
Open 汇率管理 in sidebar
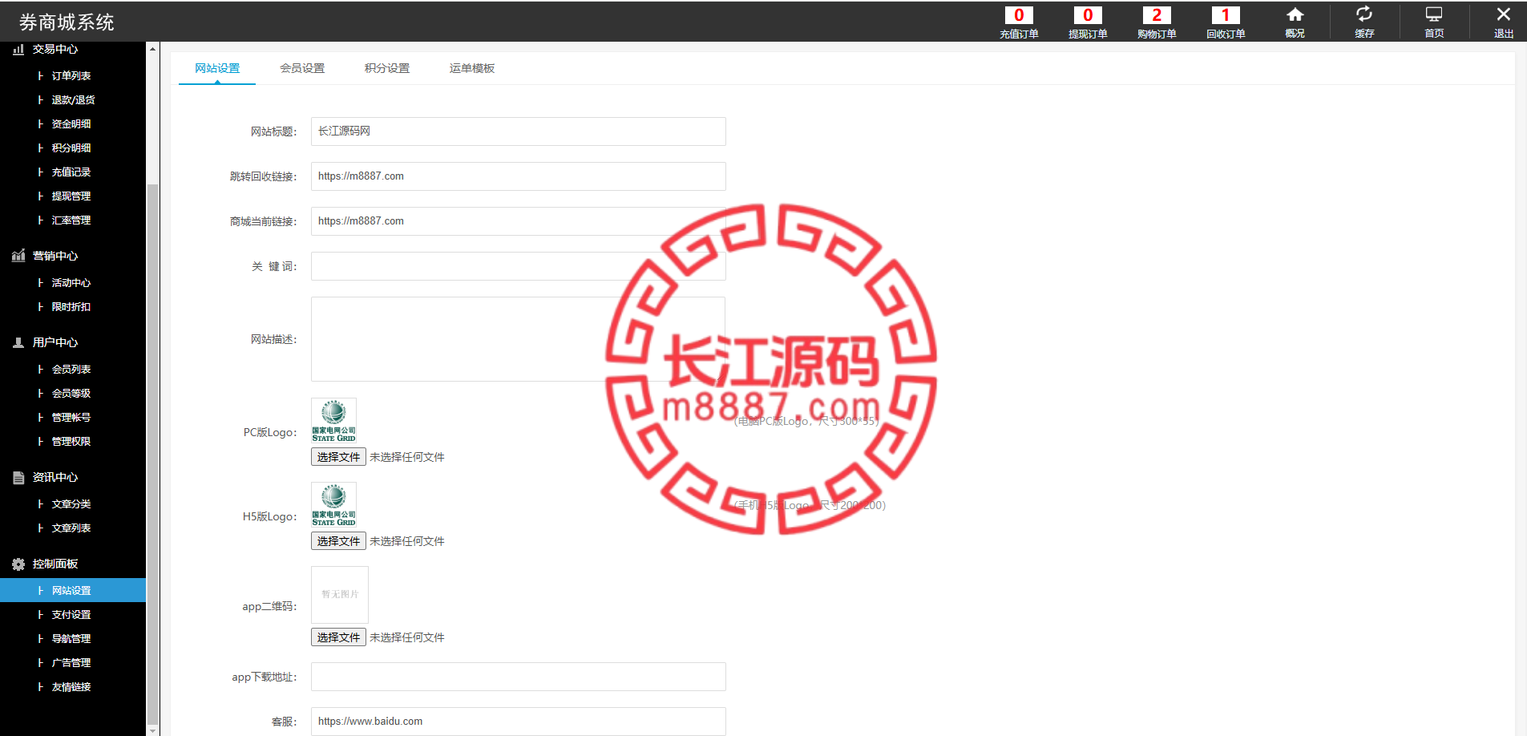(x=72, y=220)
